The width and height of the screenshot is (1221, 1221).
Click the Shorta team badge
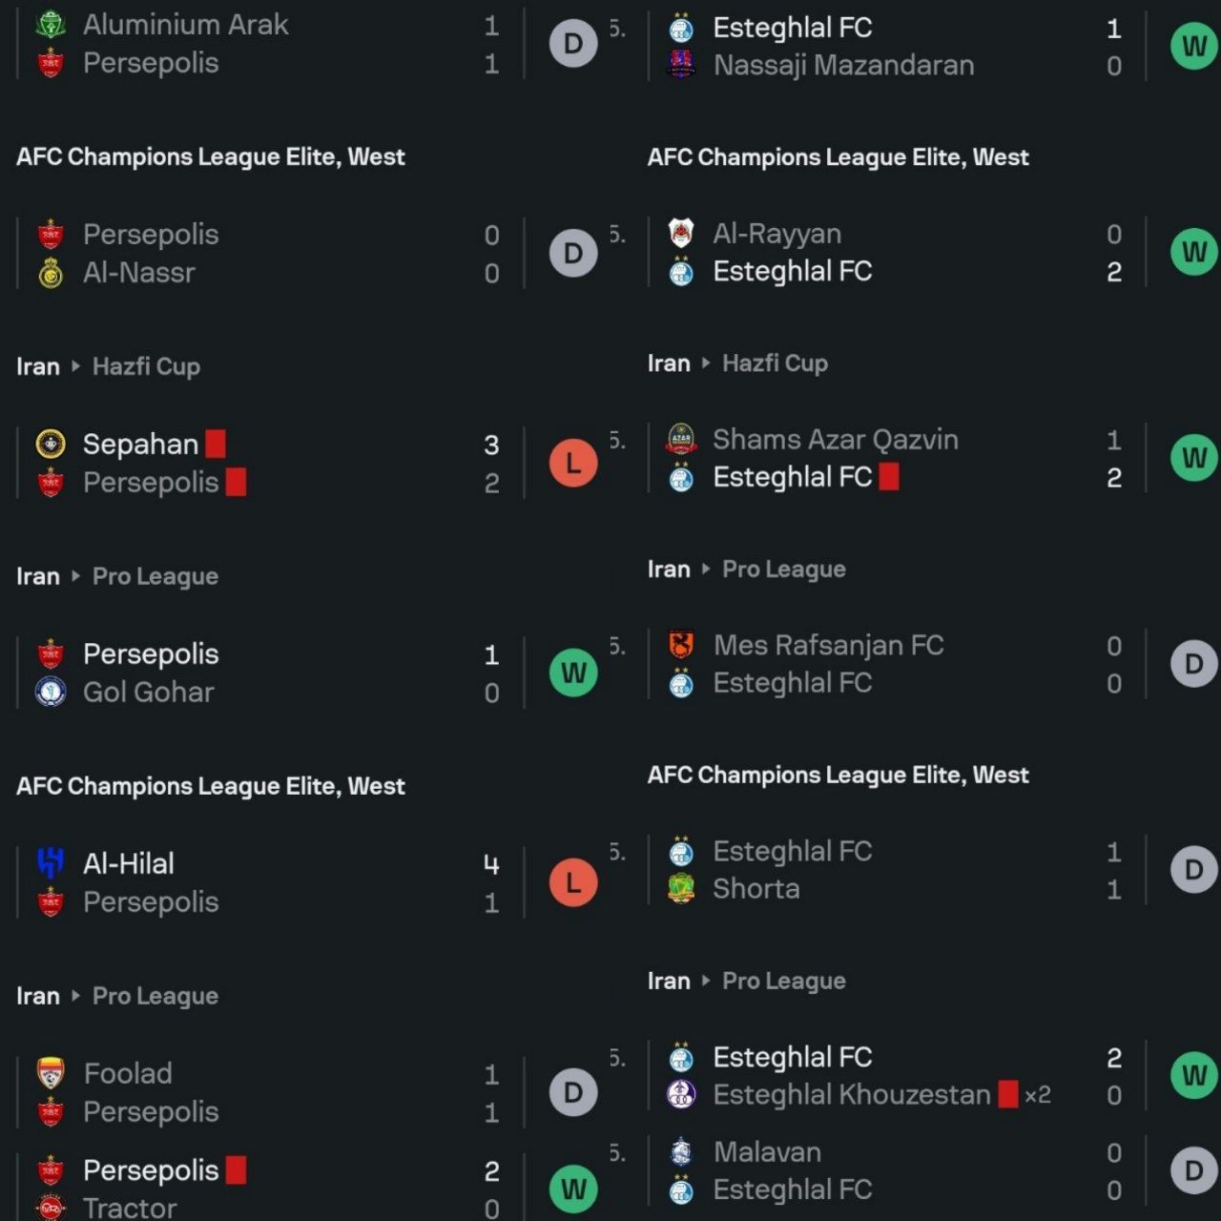click(x=681, y=888)
